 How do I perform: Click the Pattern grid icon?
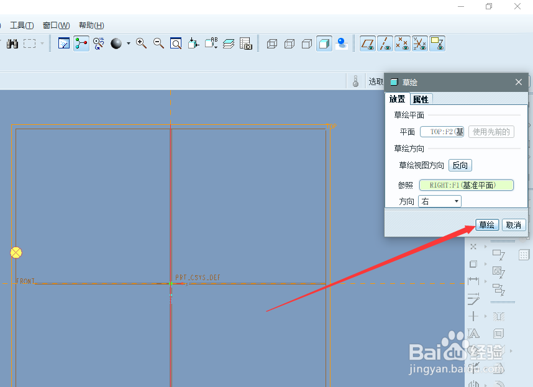tap(524, 255)
